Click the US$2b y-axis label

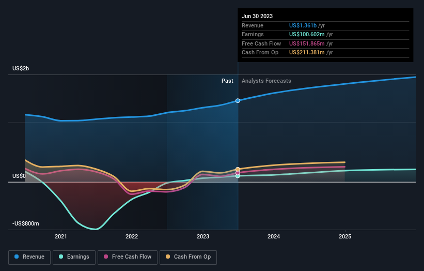coord(21,68)
